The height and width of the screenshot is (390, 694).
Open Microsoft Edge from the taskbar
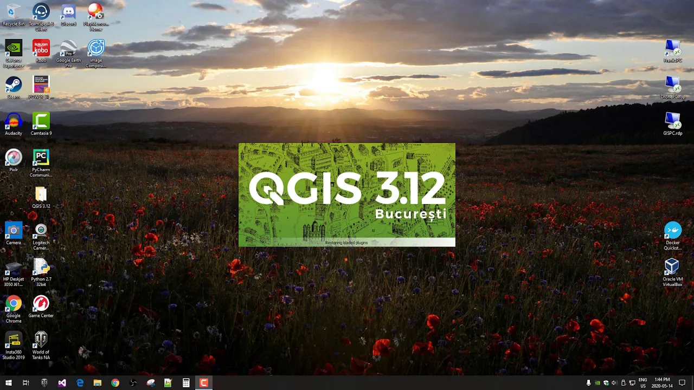tap(80, 383)
